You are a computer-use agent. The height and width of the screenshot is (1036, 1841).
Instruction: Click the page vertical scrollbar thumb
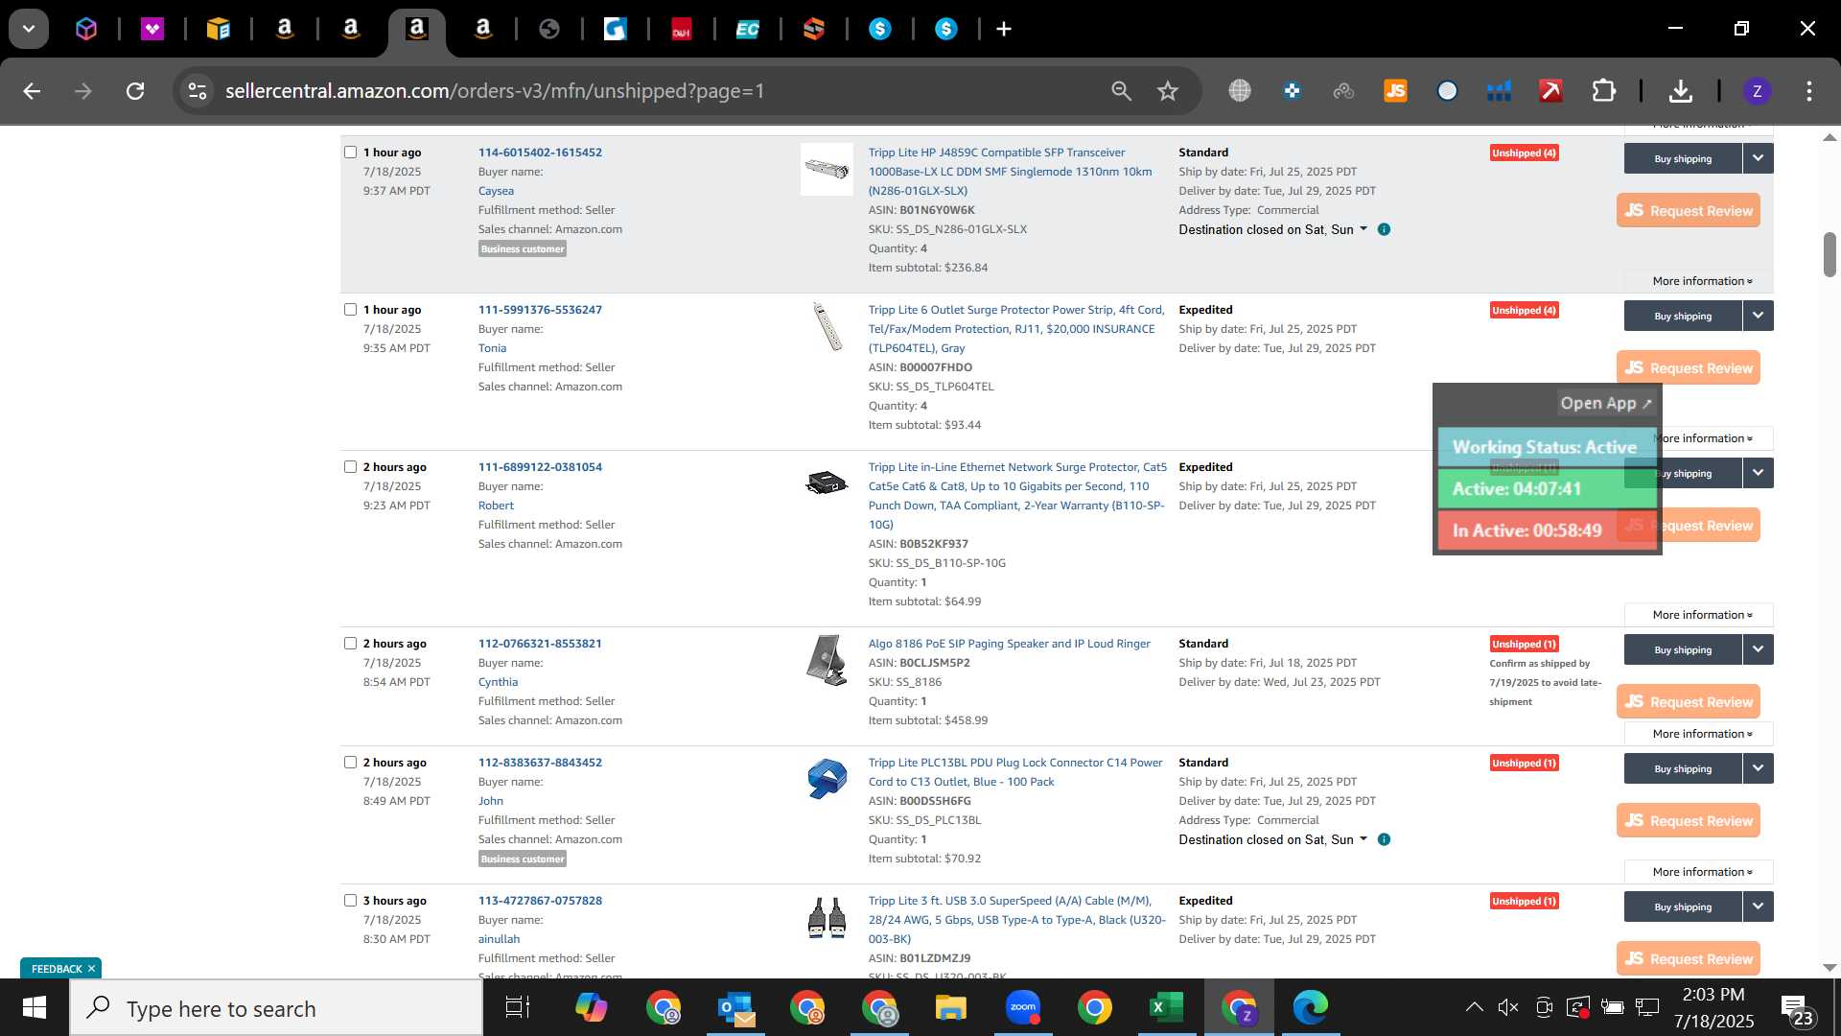[1829, 254]
